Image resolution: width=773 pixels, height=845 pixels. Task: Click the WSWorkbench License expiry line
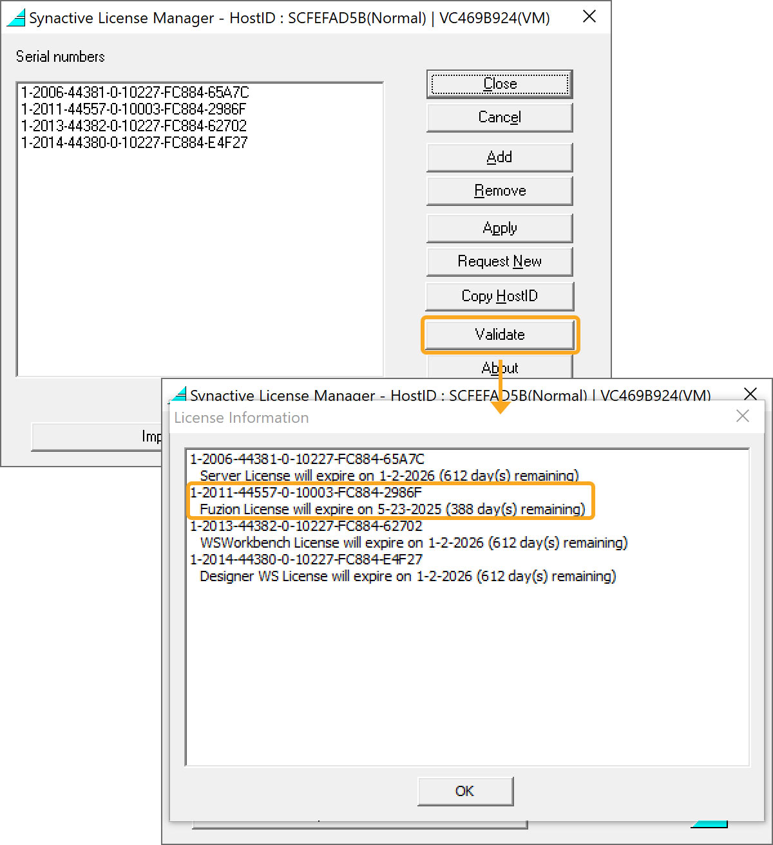[414, 543]
